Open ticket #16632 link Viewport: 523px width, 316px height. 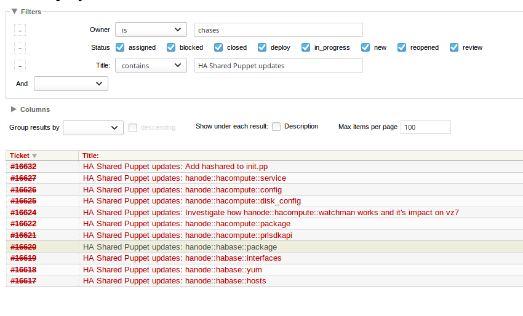click(x=23, y=167)
